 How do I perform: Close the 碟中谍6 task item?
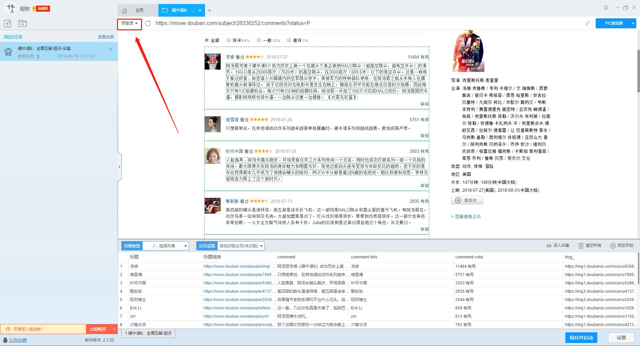111,49
